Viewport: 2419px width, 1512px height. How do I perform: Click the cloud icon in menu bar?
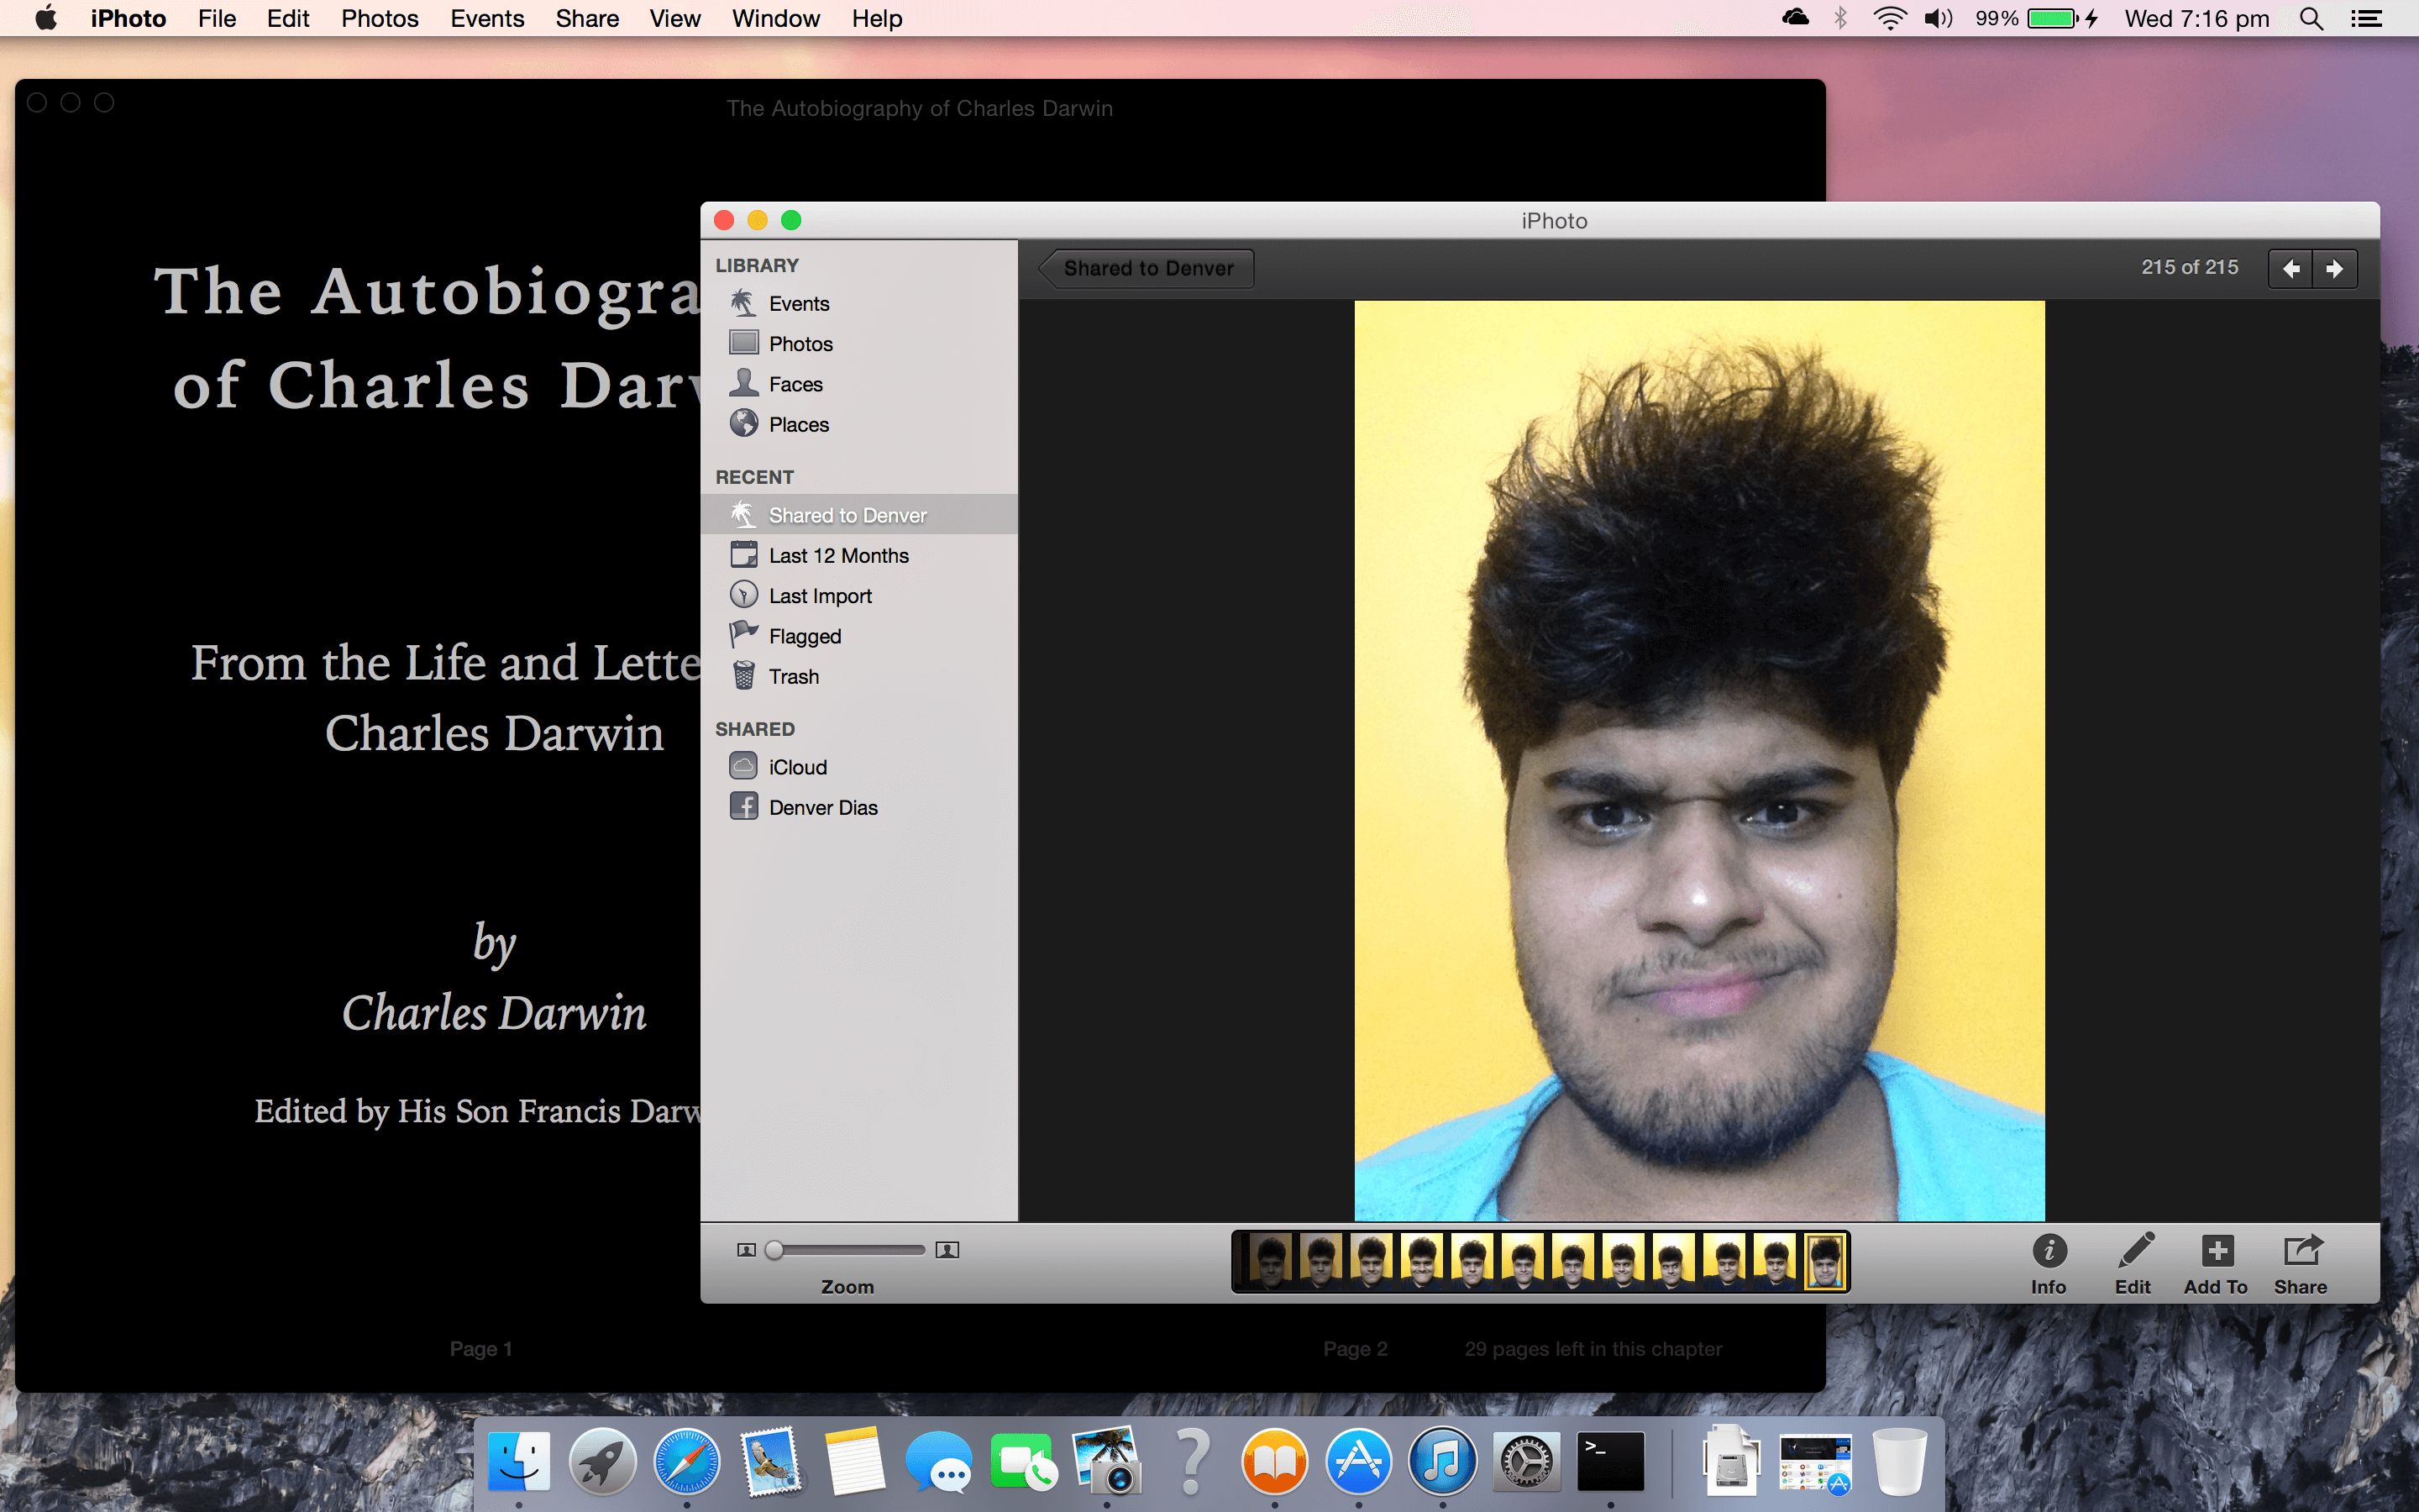1795,18
